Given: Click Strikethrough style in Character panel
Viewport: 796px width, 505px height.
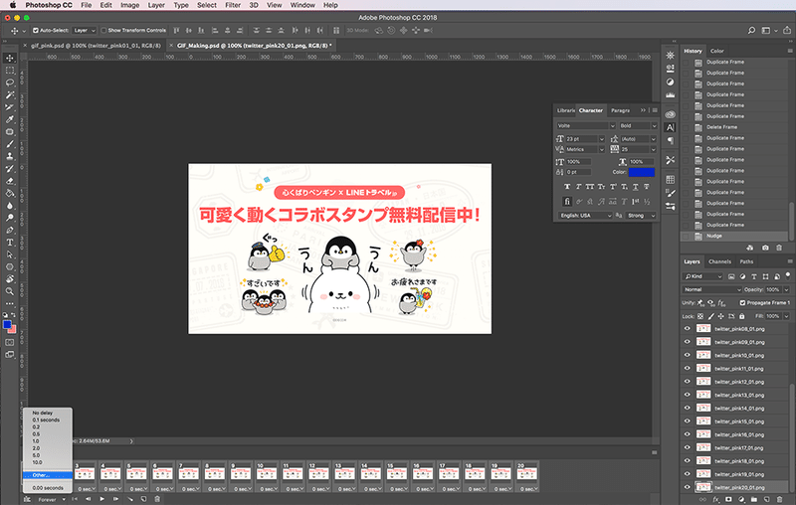Looking at the screenshot, I should pos(646,187).
